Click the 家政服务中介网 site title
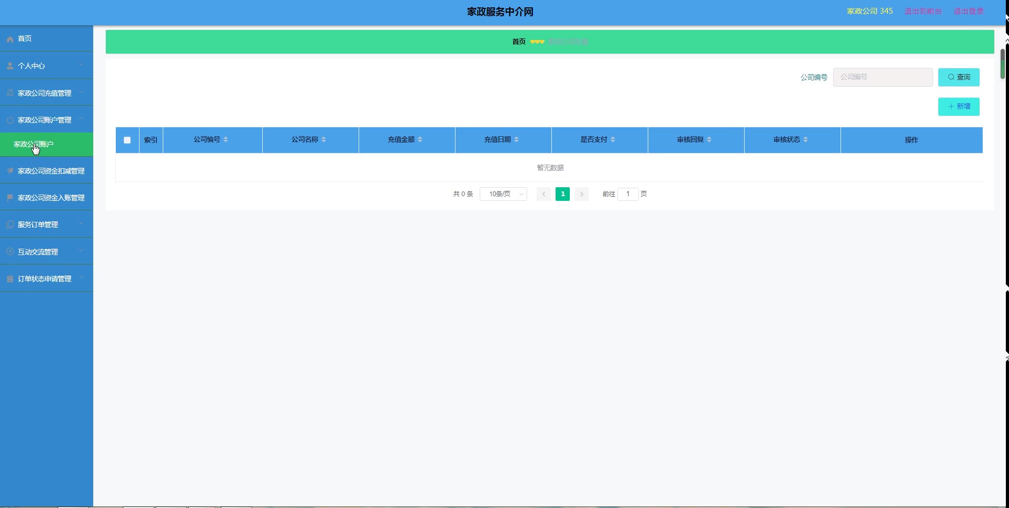Screen dimensions: 1009x508 pos(500,12)
